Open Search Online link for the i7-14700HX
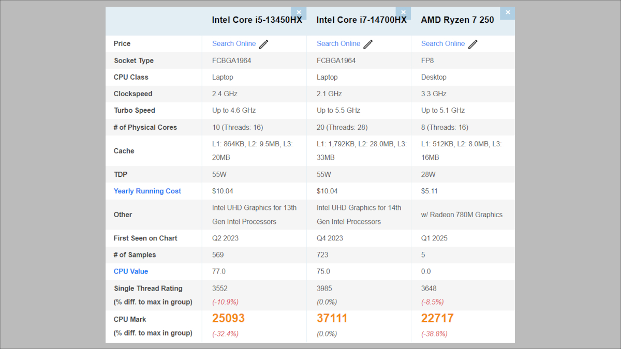Screen dimensions: 621x349 click(x=338, y=44)
